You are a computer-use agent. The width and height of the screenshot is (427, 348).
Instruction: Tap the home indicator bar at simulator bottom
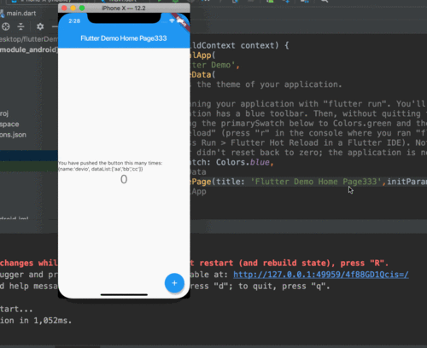click(x=124, y=295)
